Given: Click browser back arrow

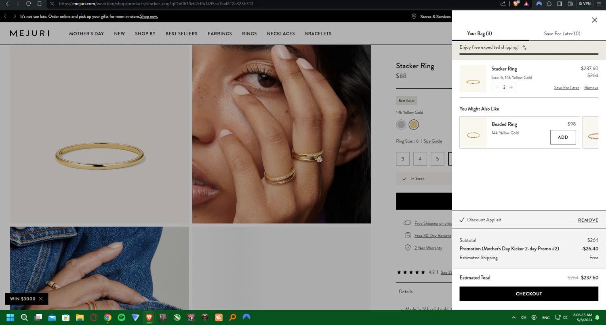Looking at the screenshot, I should [x=7, y=4].
